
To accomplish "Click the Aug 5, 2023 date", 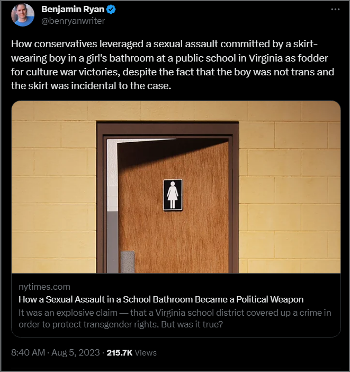I will [x=76, y=352].
